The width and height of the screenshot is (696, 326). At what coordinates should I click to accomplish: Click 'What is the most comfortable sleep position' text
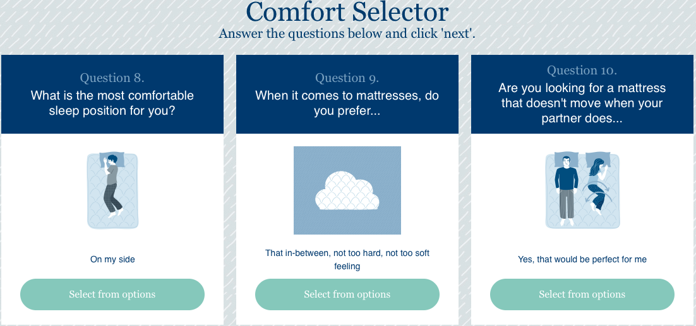(x=112, y=103)
